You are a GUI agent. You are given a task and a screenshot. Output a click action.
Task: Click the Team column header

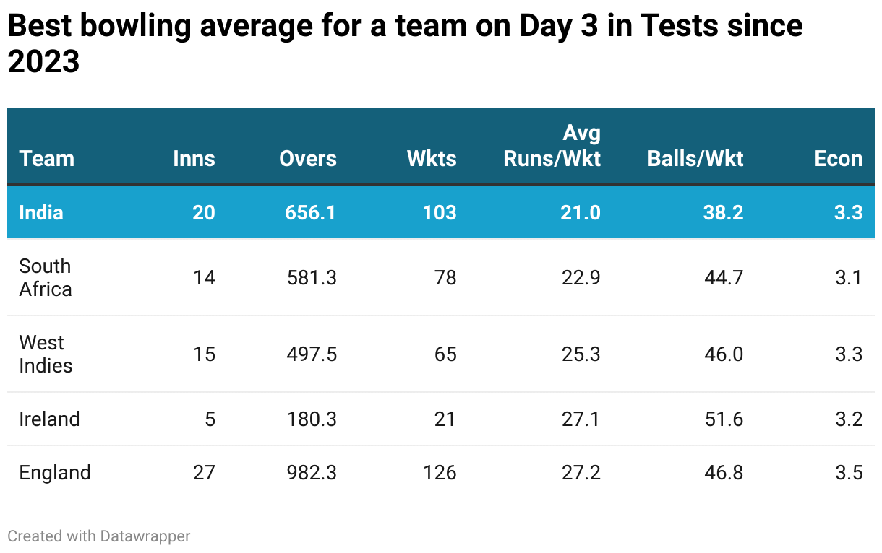tap(47, 159)
